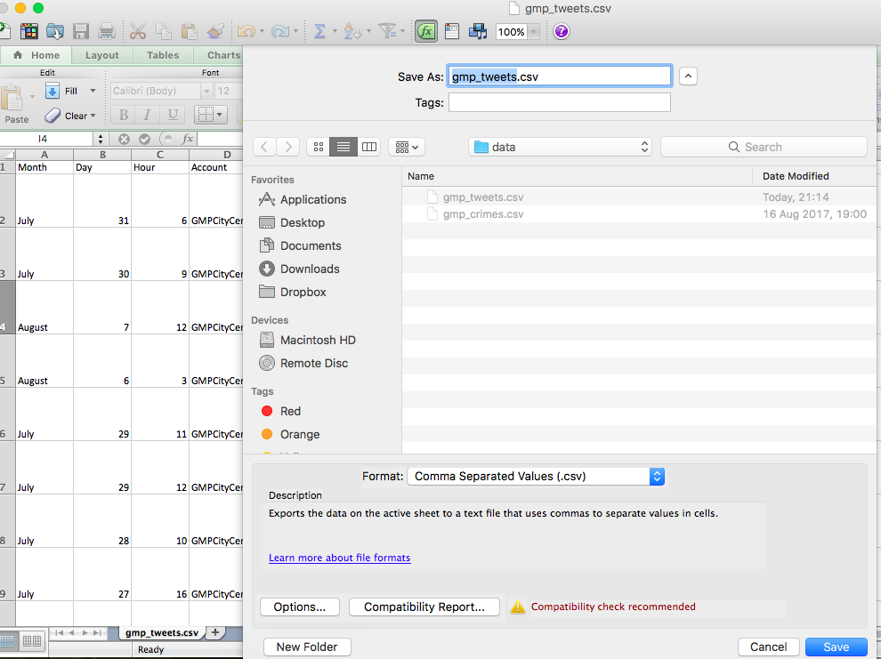Screen dimensions: 881x659
Task: Collapse the save dialog with chevron button
Action: (688, 76)
